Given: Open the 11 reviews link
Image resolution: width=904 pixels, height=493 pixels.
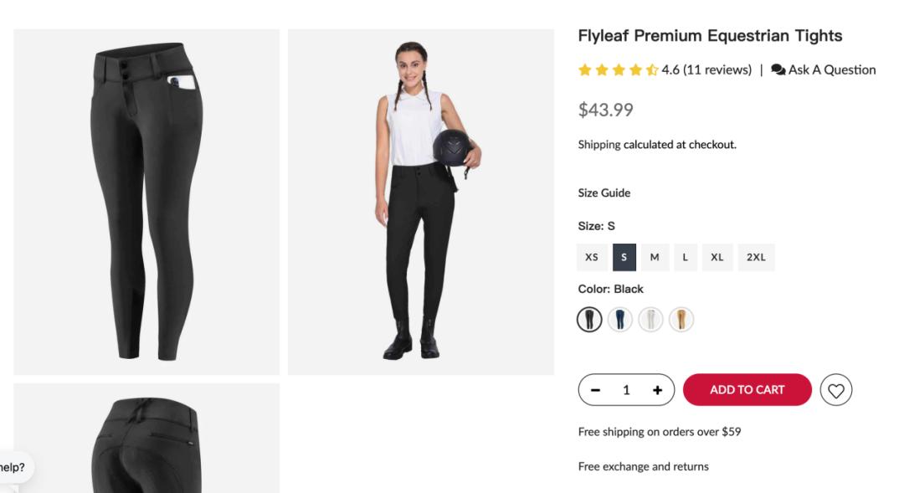Looking at the screenshot, I should tap(717, 70).
